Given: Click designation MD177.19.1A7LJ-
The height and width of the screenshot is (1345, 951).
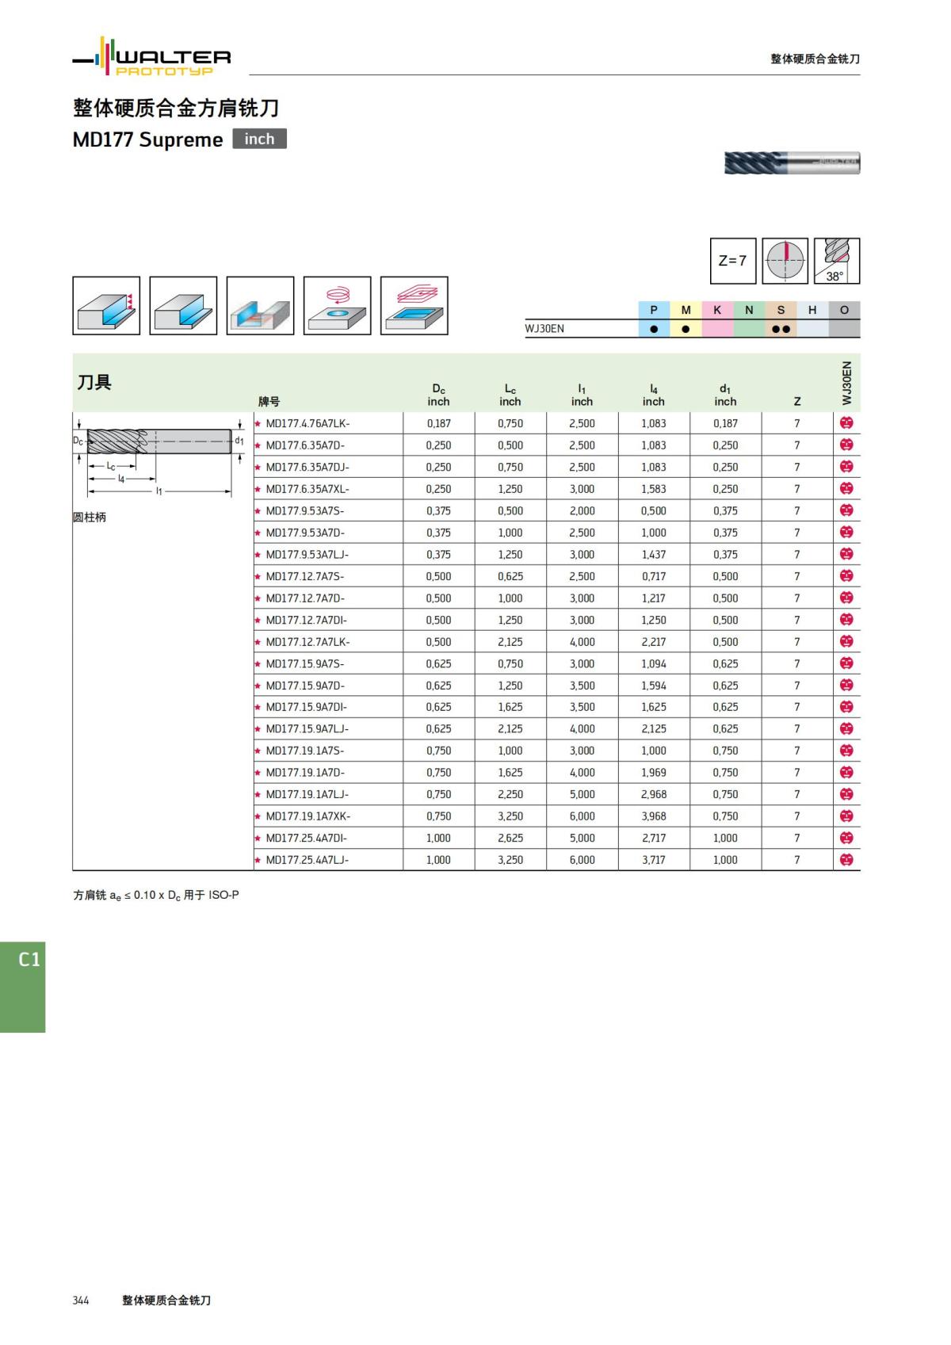Looking at the screenshot, I should click(307, 794).
